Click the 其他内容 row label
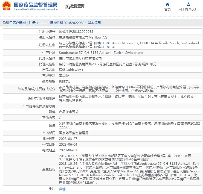Viewport: 203px width, 194px height. 49,117
